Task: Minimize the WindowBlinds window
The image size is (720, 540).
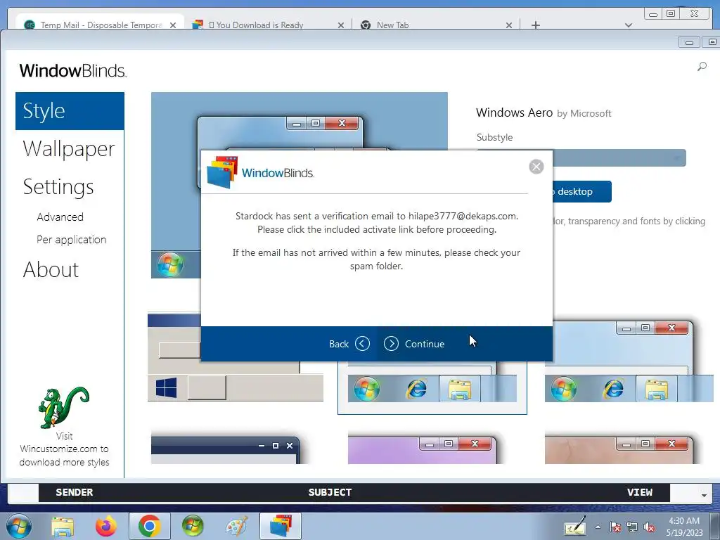Action: pos(689,42)
